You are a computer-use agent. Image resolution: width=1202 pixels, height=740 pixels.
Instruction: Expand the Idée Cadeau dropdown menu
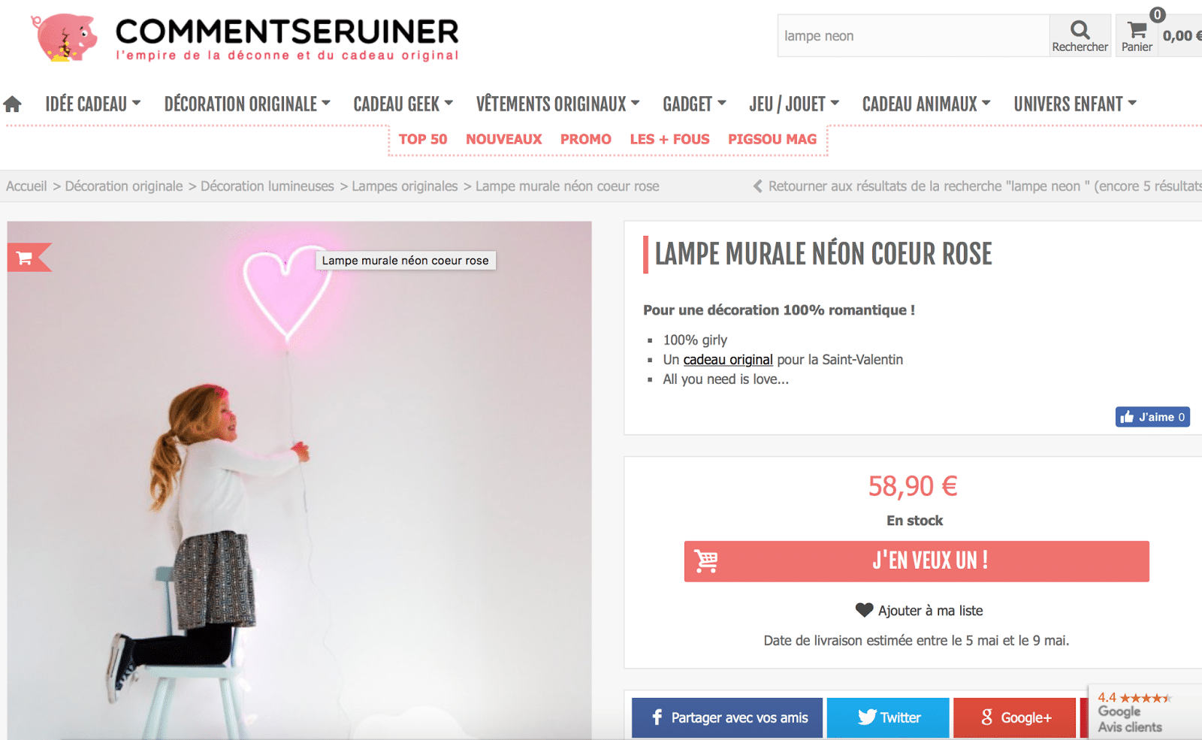coord(92,104)
